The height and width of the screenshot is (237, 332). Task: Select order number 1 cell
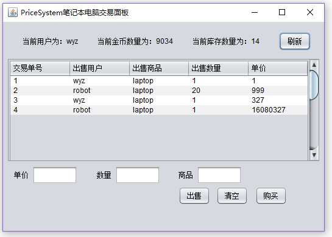coord(40,81)
